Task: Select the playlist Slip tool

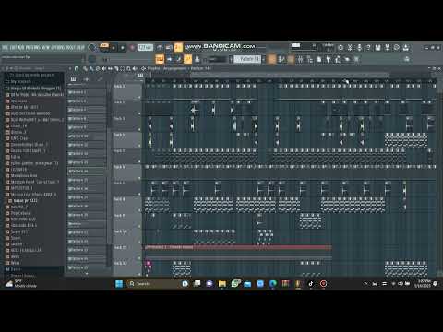Action: pyautogui.click(x=110, y=68)
